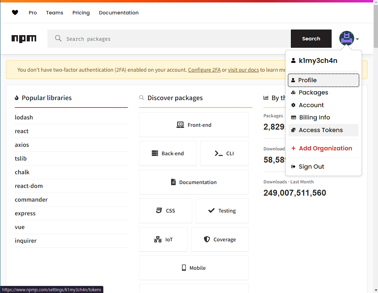Click the Front-end category button

point(194,125)
